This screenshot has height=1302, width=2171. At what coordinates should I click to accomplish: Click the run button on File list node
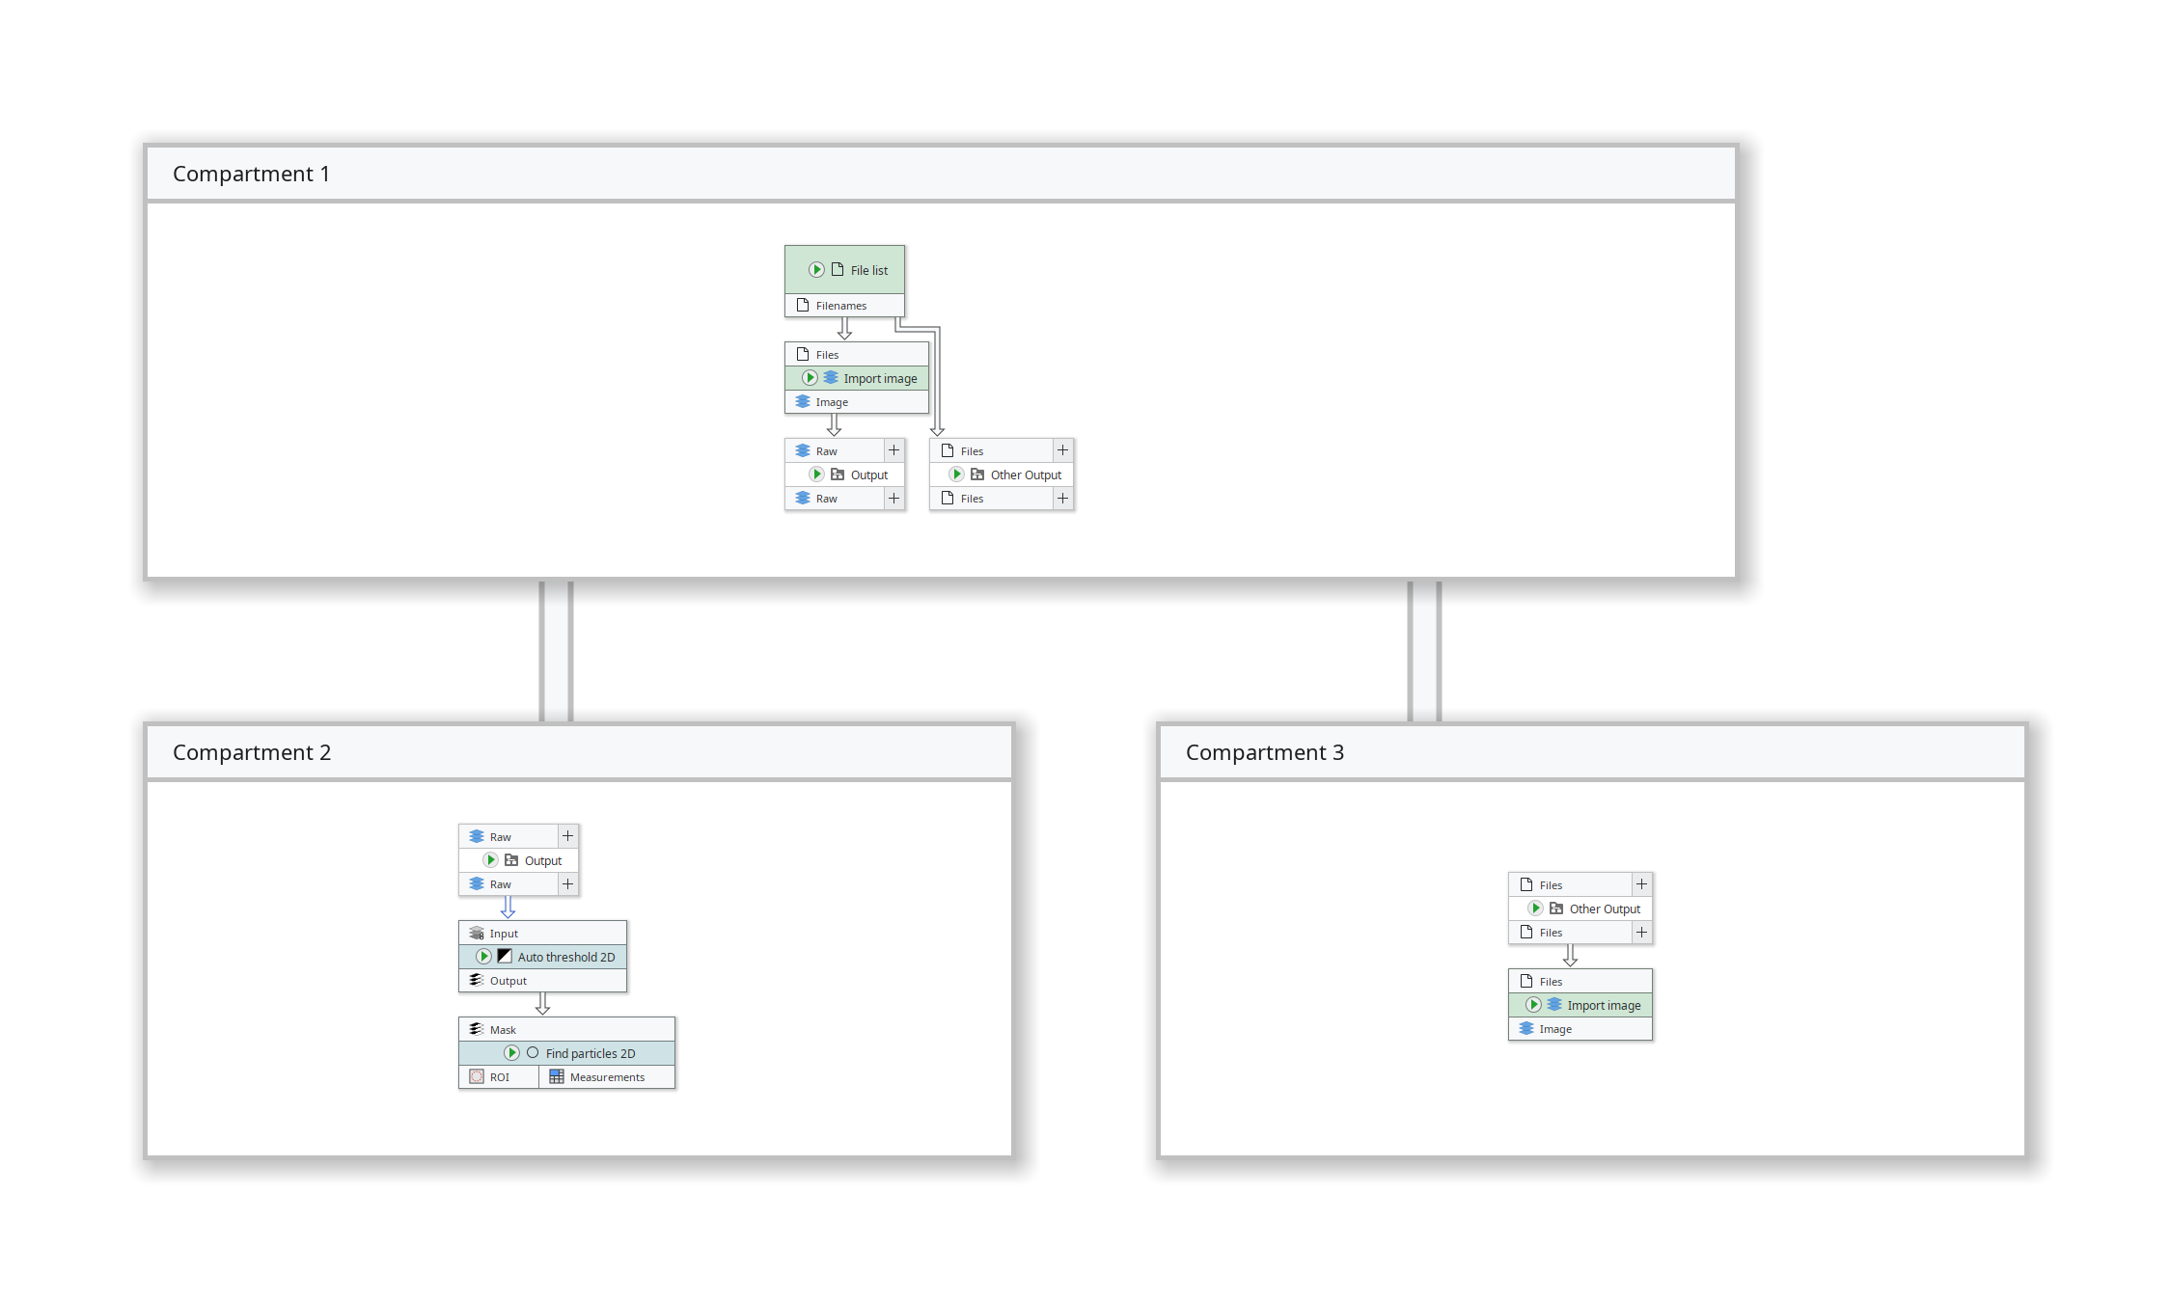[816, 270]
